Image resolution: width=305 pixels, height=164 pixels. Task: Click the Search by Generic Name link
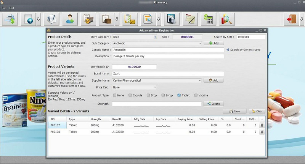click(x=245, y=50)
